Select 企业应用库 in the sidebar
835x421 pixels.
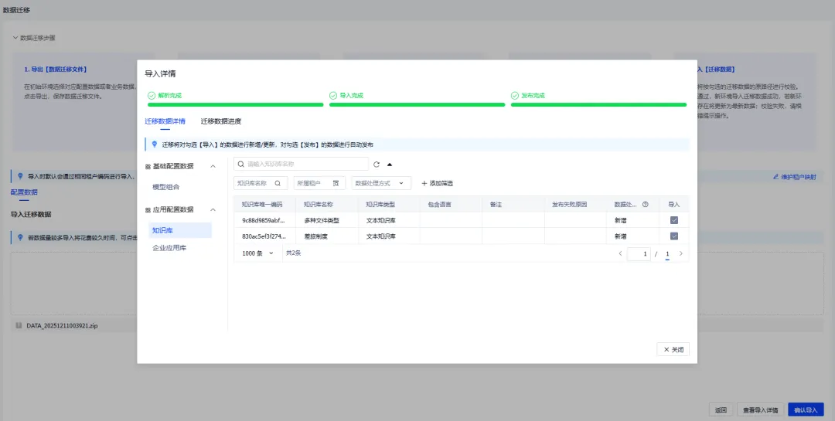tap(169, 247)
